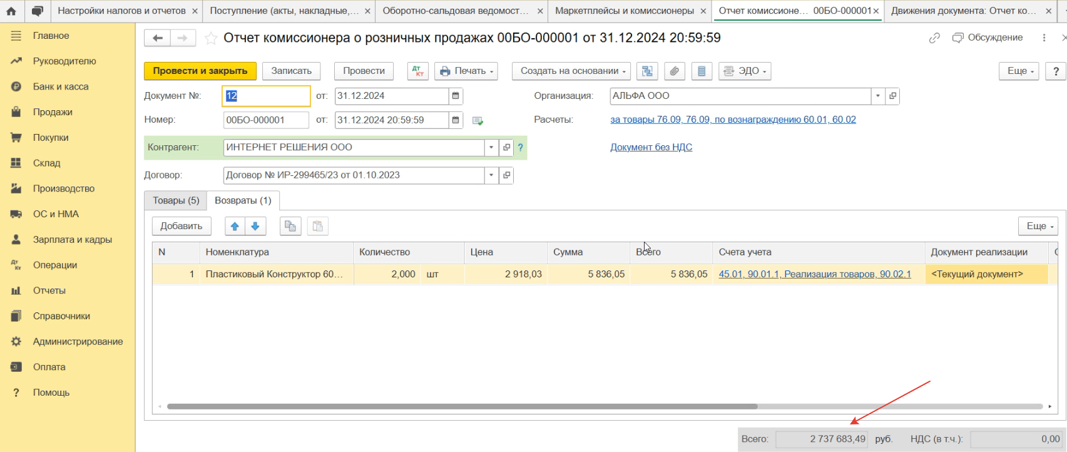The image size is (1067, 452).
Task: Open the Продажи section in the sidebar
Action: point(53,112)
